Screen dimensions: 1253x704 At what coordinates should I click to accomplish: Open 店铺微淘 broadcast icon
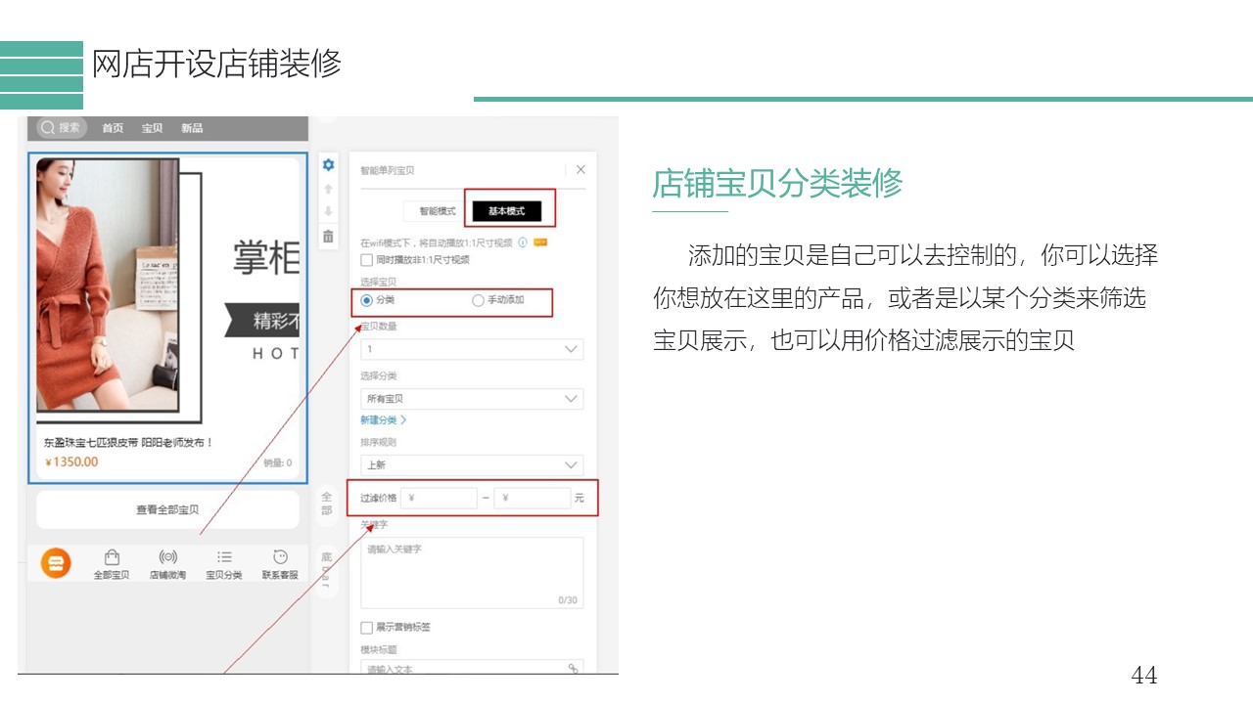pos(167,557)
